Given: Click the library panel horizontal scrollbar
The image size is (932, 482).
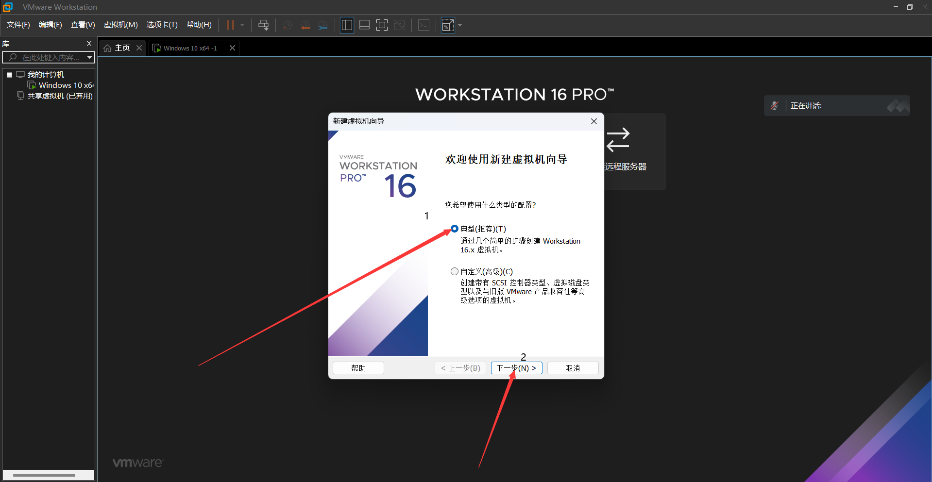Looking at the screenshot, I should tap(44, 475).
